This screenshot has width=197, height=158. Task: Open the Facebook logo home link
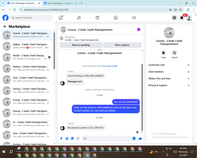pyautogui.click(x=6, y=18)
